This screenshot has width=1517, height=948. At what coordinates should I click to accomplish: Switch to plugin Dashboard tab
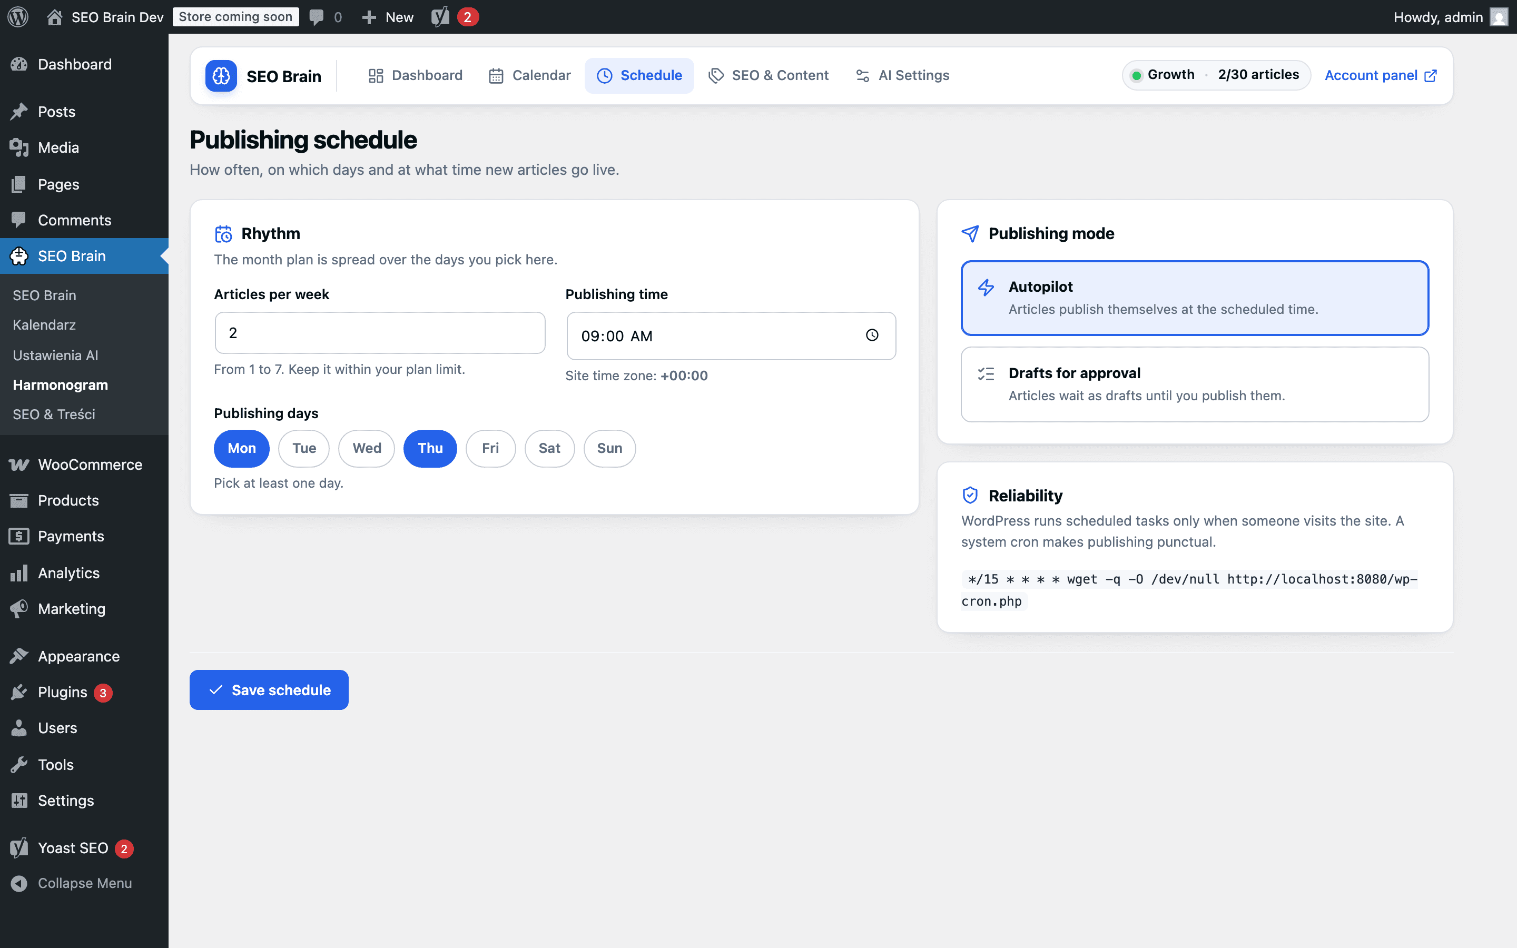[x=415, y=75]
